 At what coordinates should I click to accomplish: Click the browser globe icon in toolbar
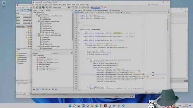click(x=69, y=7)
